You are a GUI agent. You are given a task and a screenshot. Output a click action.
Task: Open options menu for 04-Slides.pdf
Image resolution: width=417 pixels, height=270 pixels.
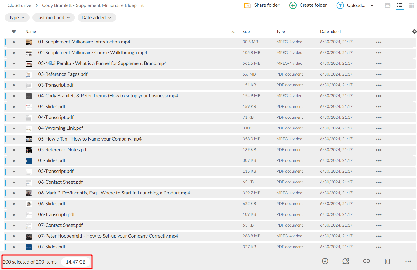(x=379, y=107)
